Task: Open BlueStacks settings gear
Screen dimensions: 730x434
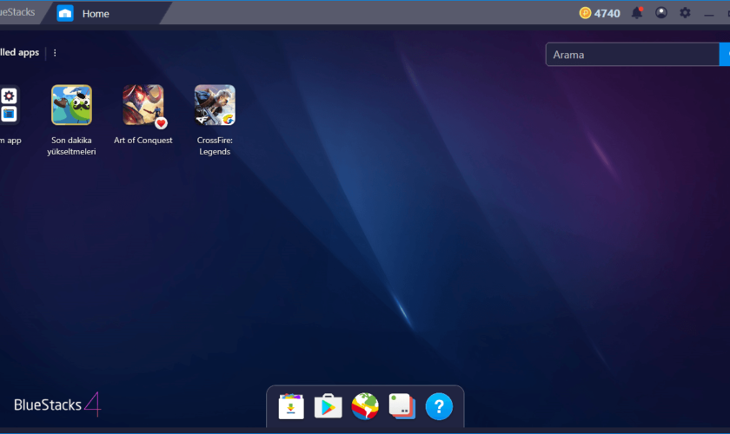Action: pyautogui.click(x=685, y=13)
